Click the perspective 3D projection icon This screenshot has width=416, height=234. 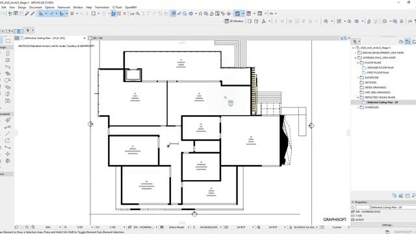tap(256, 21)
